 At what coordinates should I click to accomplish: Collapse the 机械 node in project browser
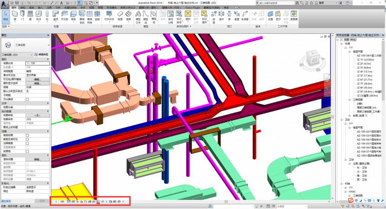pos(342,183)
